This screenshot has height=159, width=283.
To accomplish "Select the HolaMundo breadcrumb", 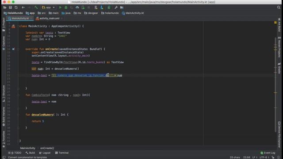I will click(13, 13).
